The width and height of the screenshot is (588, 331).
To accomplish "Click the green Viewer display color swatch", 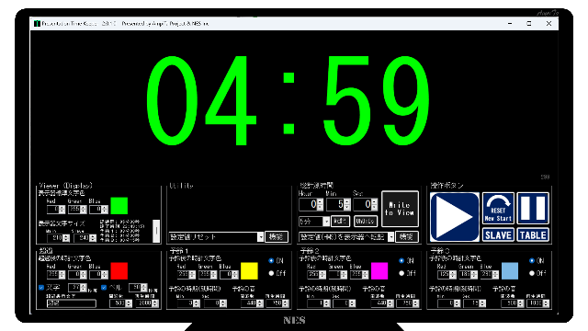I will (119, 206).
